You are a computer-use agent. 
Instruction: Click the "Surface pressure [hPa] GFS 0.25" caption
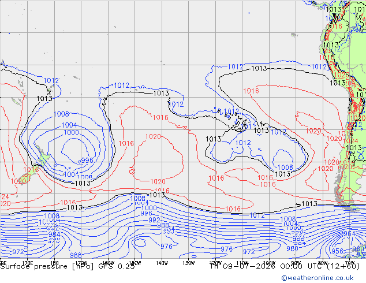click(68, 267)
